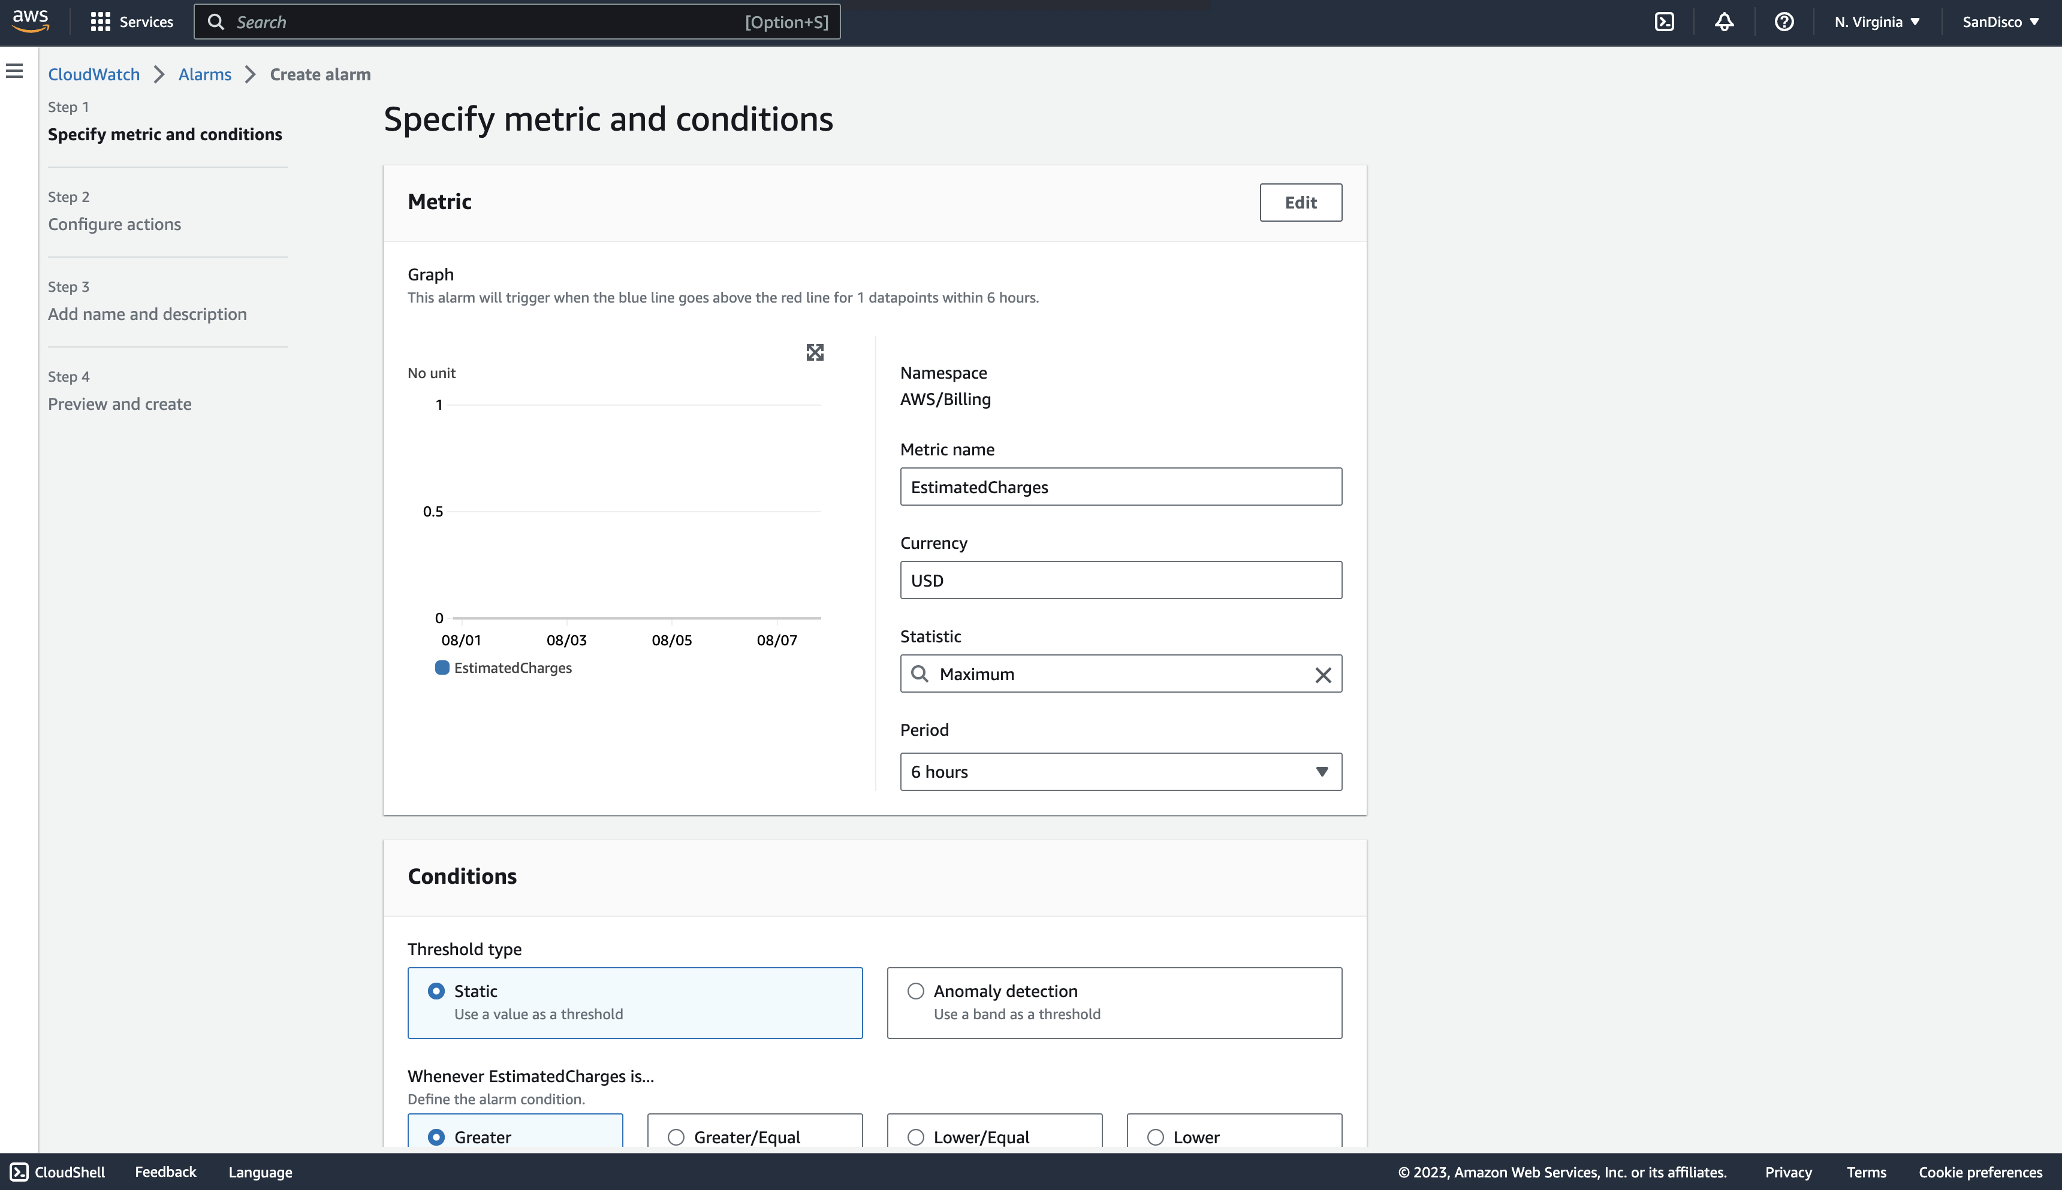The width and height of the screenshot is (2062, 1190).
Task: Click into the Metric name field
Action: coord(1120,487)
